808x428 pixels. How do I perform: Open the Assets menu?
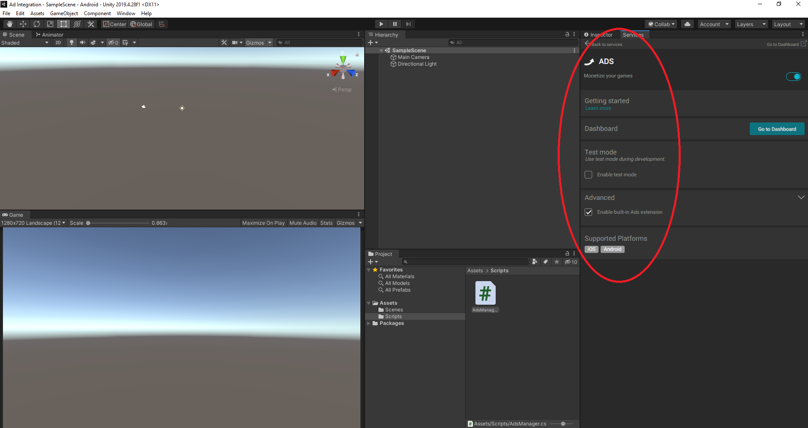point(37,13)
